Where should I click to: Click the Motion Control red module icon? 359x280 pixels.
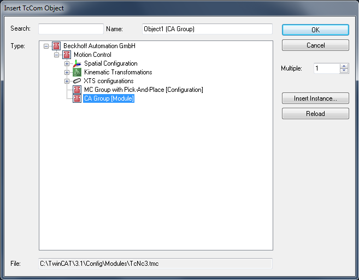(x=67, y=55)
